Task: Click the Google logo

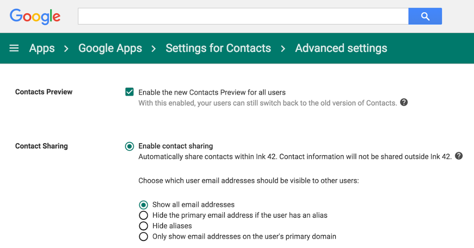Action: (x=35, y=17)
